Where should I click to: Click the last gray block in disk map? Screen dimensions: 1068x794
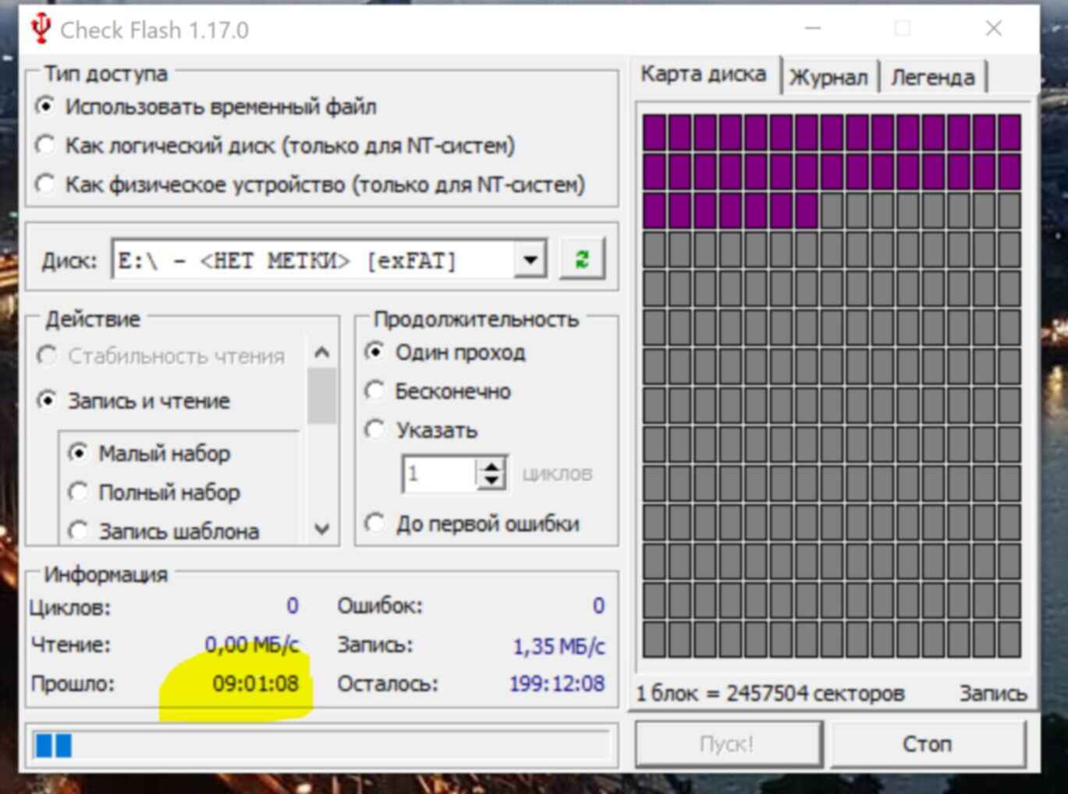click(x=1009, y=639)
